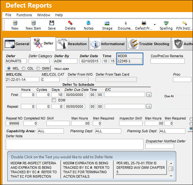The width and height of the screenshot is (193, 185).
Task: Select the CDL radio button
Action: point(23,68)
